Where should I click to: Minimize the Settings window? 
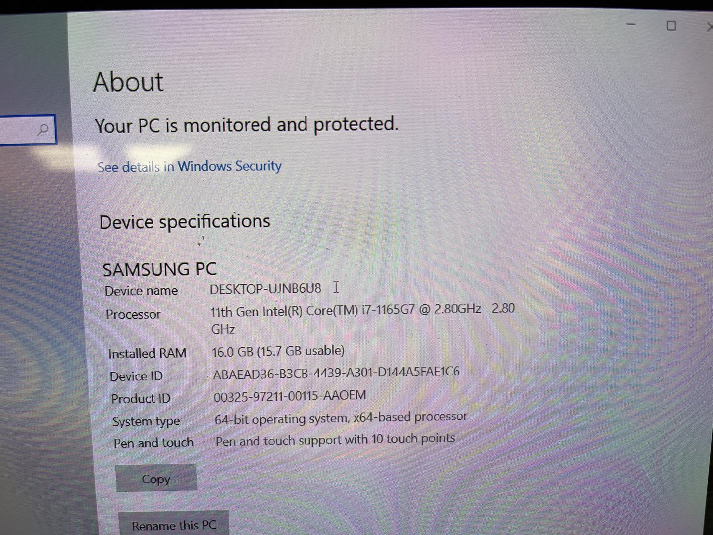point(631,24)
